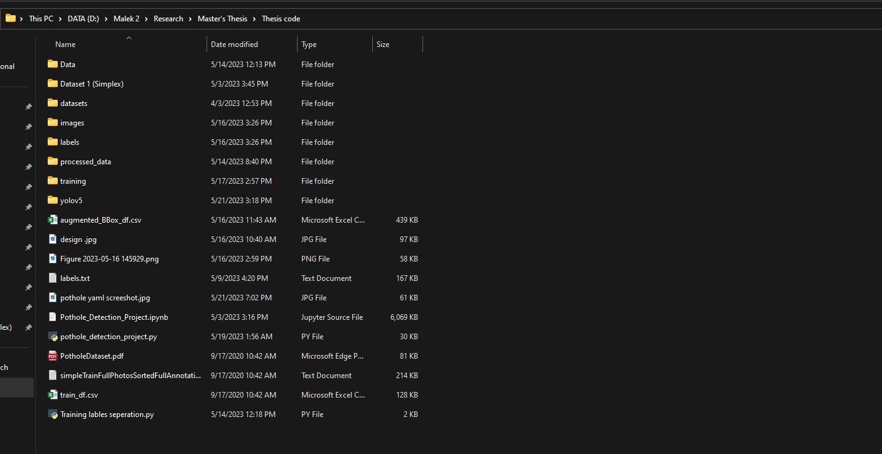Select Malek 2 in the breadcrumb path
Image resolution: width=882 pixels, height=454 pixels.
click(x=127, y=18)
